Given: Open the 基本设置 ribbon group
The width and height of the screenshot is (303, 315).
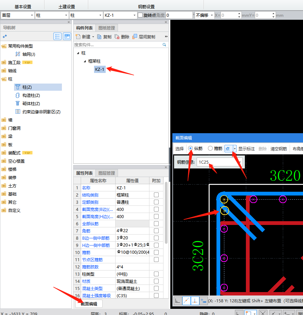Looking at the screenshot, I should [x=23, y=7].
